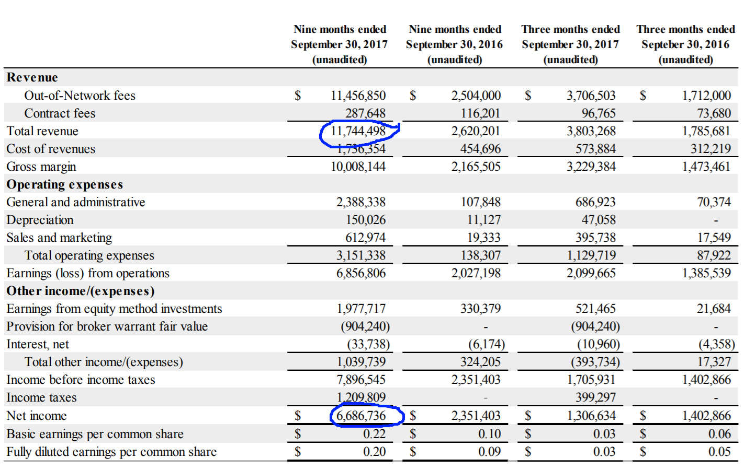Select Total revenue value 3,803,268
The width and height of the screenshot is (744, 470).
591,131
